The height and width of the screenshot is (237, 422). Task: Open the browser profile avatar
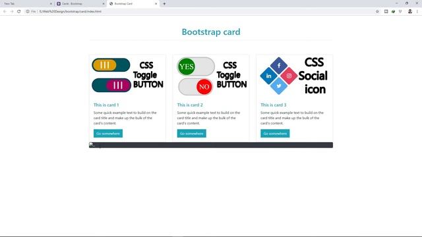(x=410, y=12)
